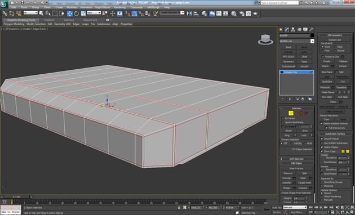
Task: Activate the Select and Scale tool
Action: (83, 14)
